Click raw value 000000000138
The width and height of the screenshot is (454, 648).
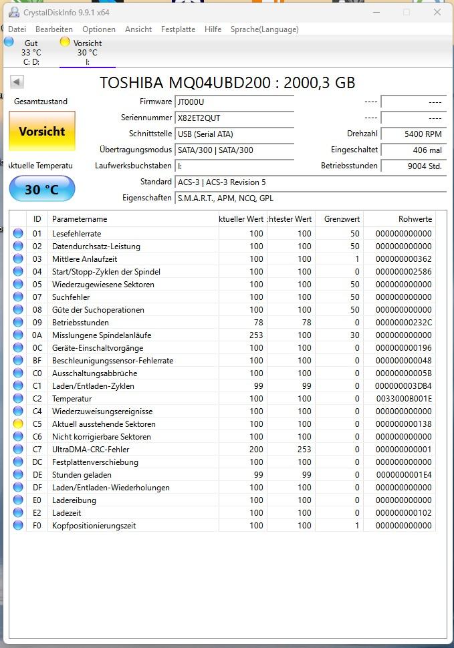[x=404, y=424]
